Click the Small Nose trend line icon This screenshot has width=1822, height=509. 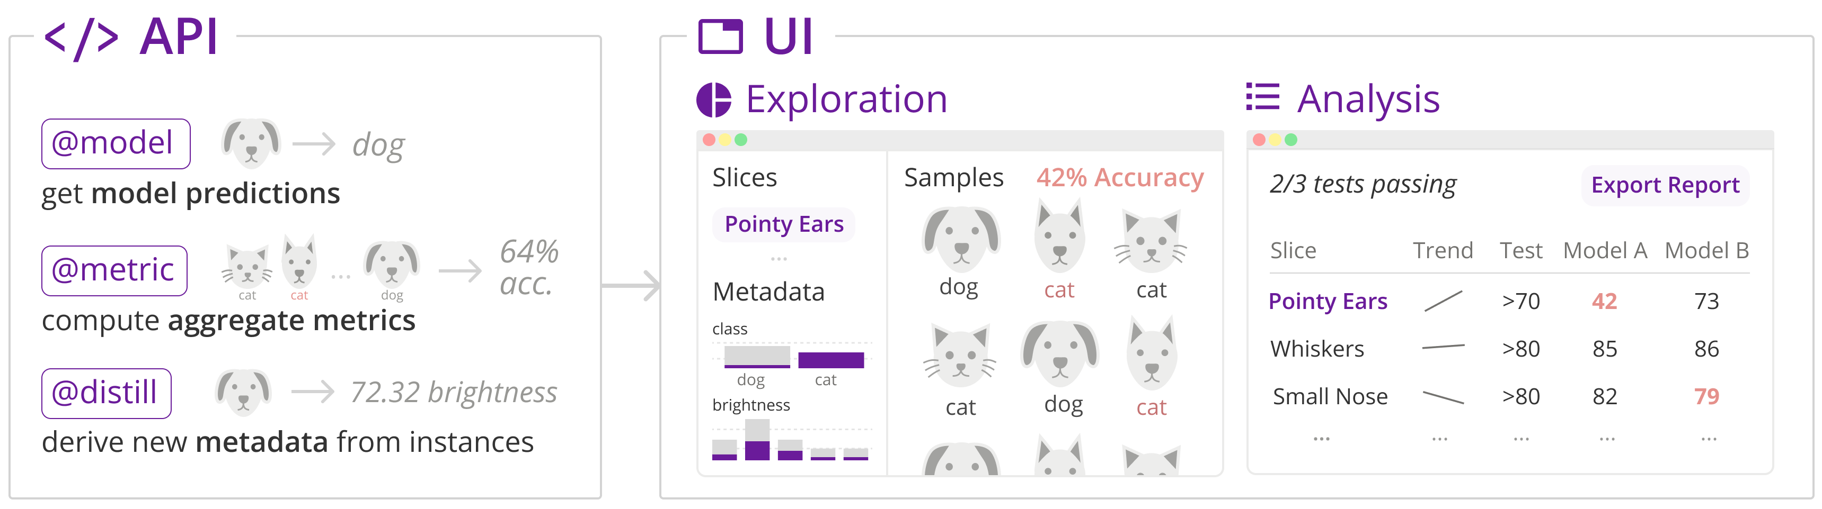point(1443,397)
